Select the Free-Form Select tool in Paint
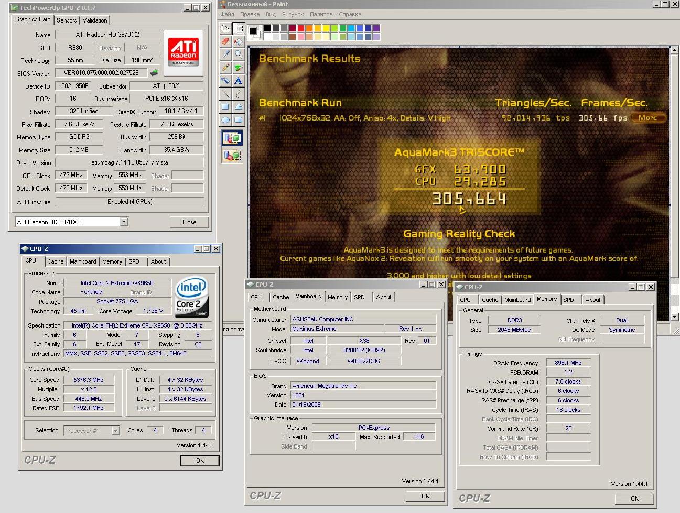 225,28
